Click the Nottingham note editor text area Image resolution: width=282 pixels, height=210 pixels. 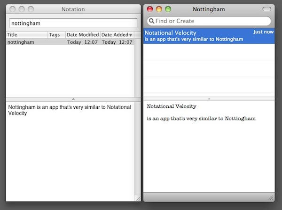[x=208, y=155]
